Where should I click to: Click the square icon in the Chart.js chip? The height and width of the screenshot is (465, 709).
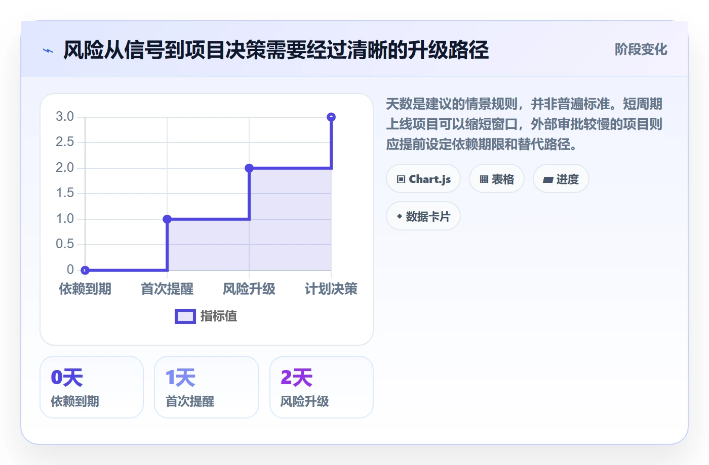401,179
